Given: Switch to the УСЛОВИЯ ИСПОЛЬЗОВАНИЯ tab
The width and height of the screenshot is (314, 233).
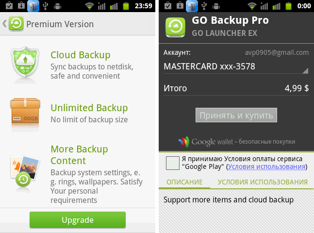Looking at the screenshot, I should click(263, 182).
